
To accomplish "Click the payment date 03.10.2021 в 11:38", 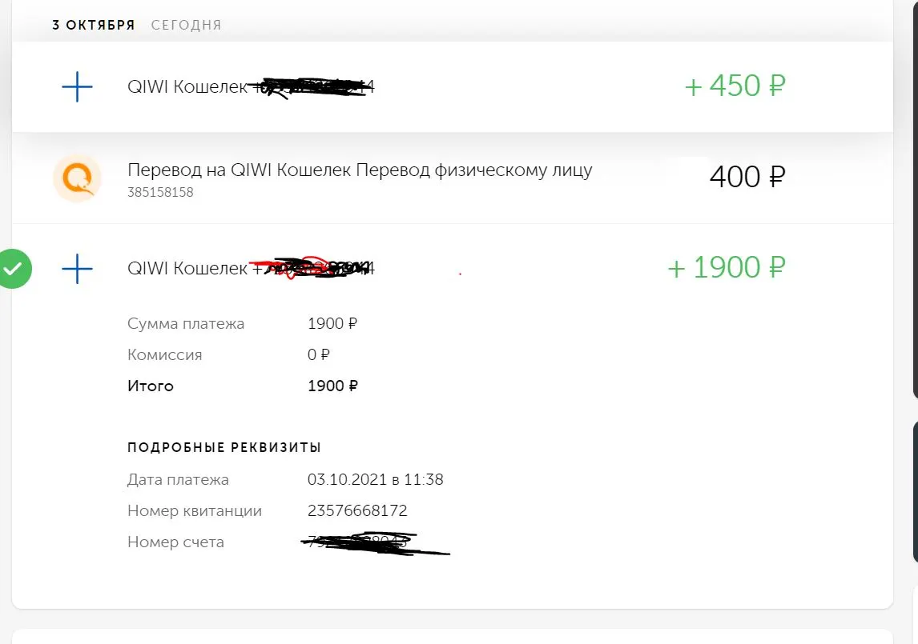I will pos(375,480).
